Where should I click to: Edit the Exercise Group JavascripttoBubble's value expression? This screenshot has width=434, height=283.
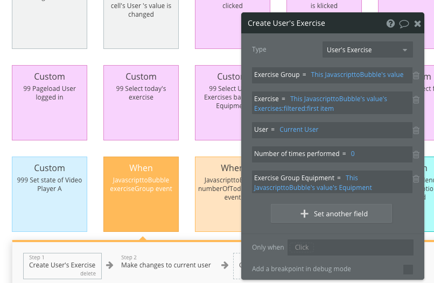point(357,75)
